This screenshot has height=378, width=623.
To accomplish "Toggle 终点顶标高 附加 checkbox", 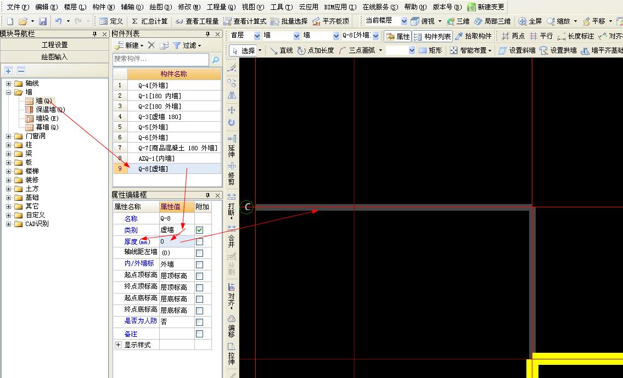I will [x=199, y=287].
